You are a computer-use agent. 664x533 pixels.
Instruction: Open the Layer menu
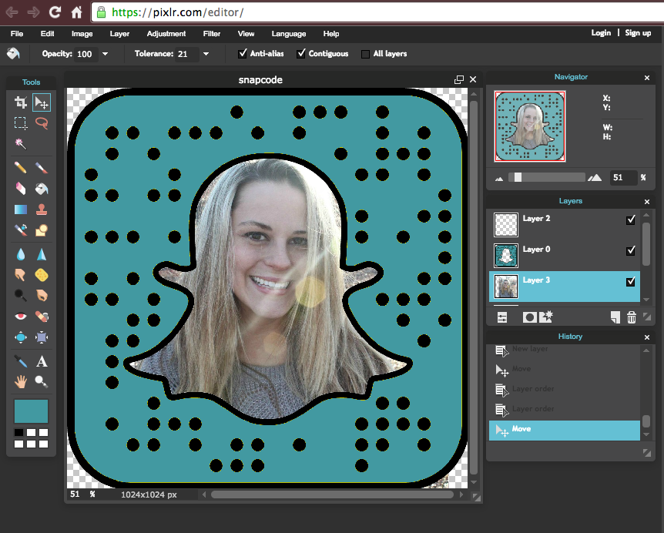(119, 34)
